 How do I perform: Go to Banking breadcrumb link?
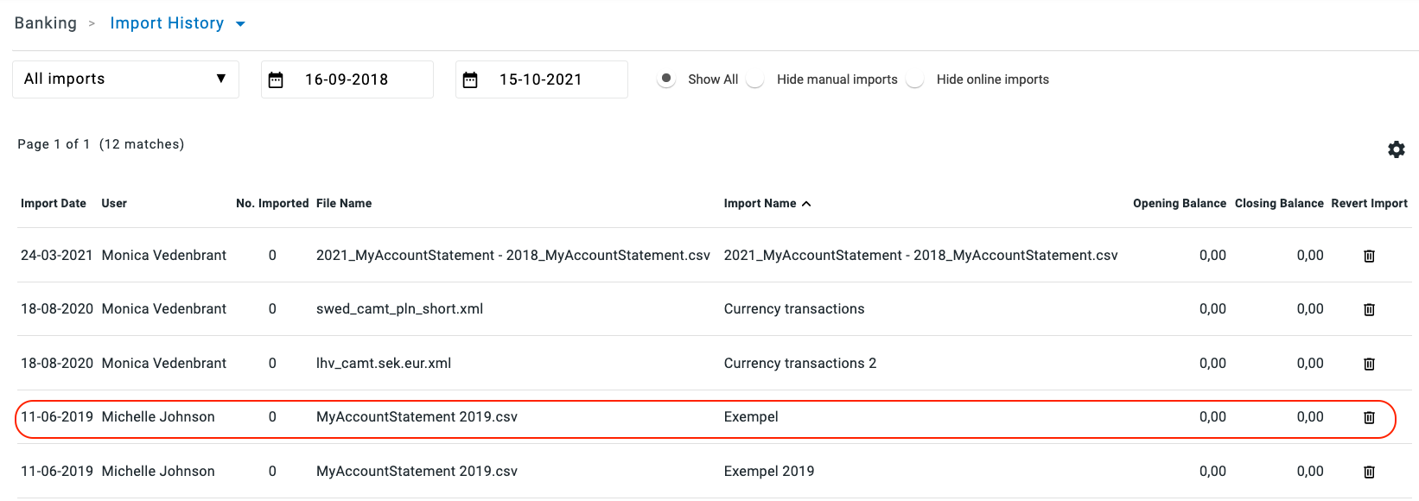click(46, 23)
